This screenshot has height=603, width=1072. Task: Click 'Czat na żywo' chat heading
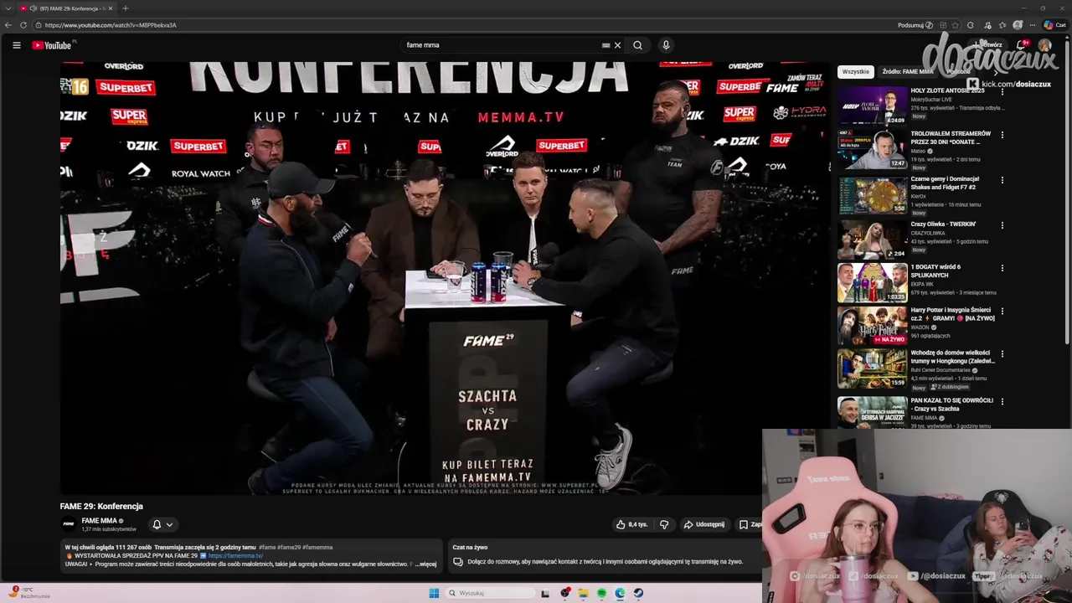[x=470, y=548]
